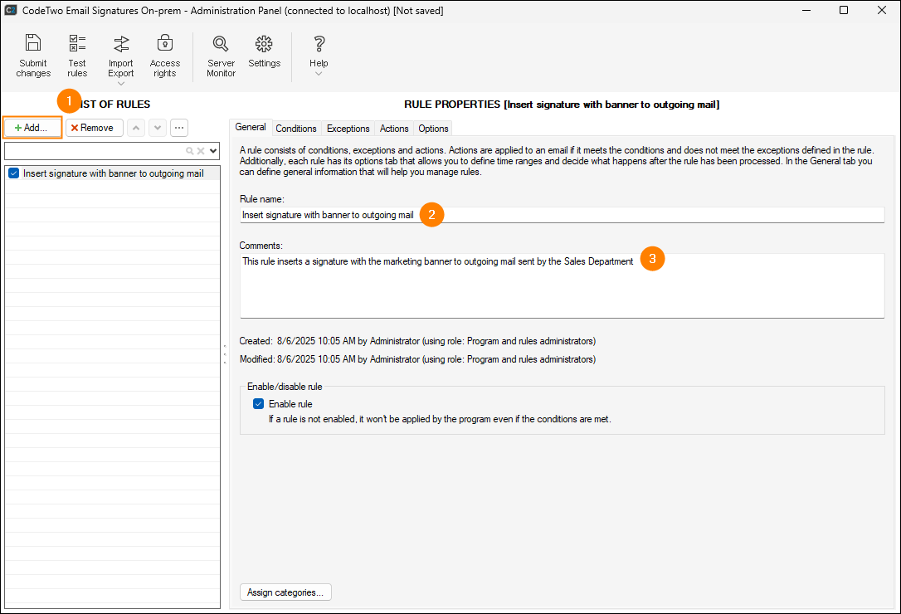Click the Help question mark icon
This screenshot has width=901, height=614.
[319, 43]
